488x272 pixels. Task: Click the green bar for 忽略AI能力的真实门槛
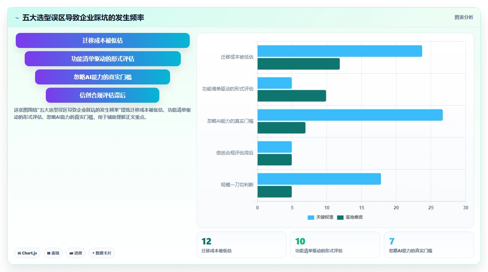coord(281,128)
